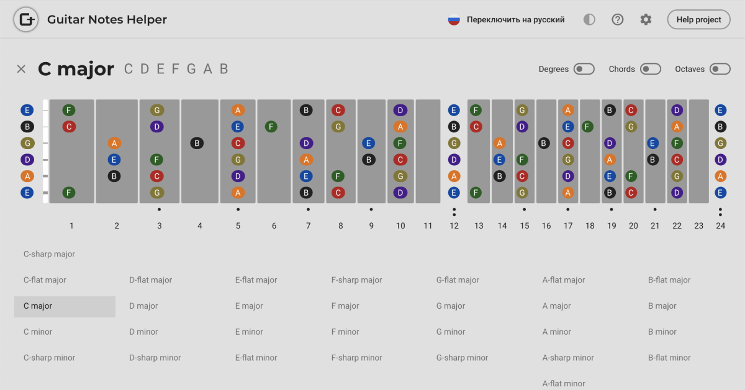The image size is (745, 390).
Task: Open help via the question mark icon
Action: (x=617, y=19)
